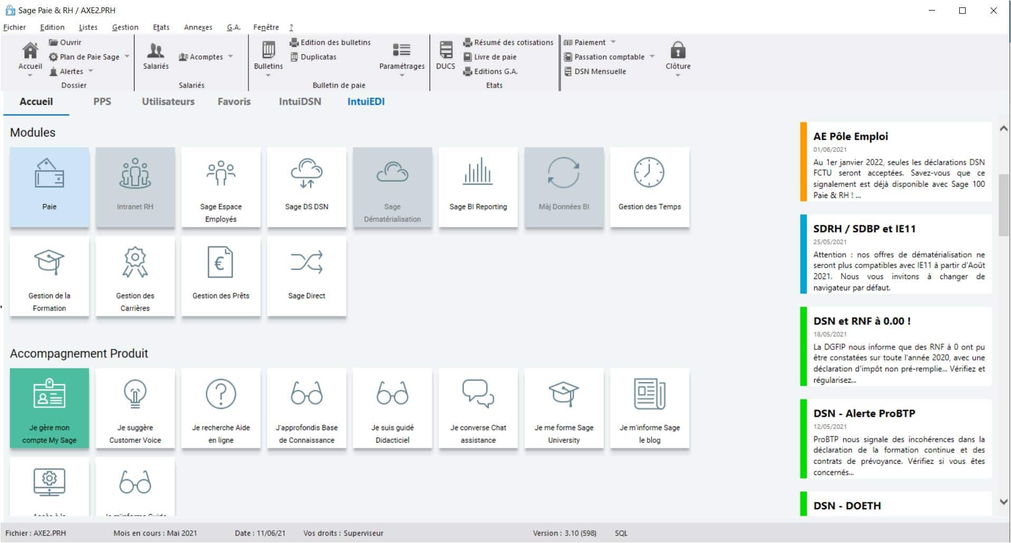Expand the Plan de Paie Sage dropdown

point(127,56)
